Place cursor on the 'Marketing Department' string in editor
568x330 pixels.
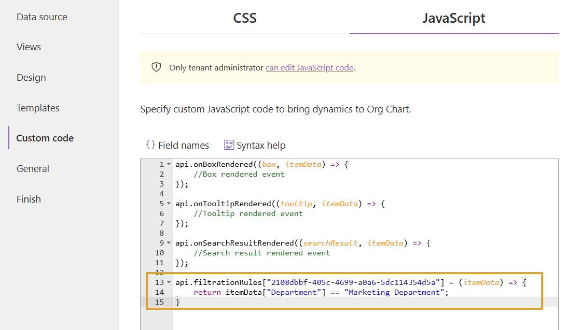tap(394, 292)
